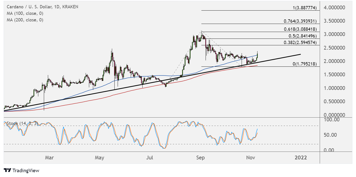Click the May date label
356x177 pixels.
pyautogui.click(x=100, y=158)
